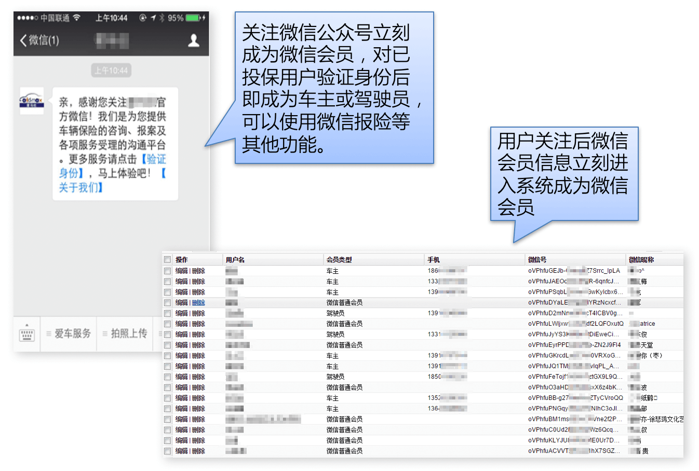This screenshot has height=471, width=699.
Task: Tap the Wi-Fi signal icon in status bar
Action: (77, 18)
